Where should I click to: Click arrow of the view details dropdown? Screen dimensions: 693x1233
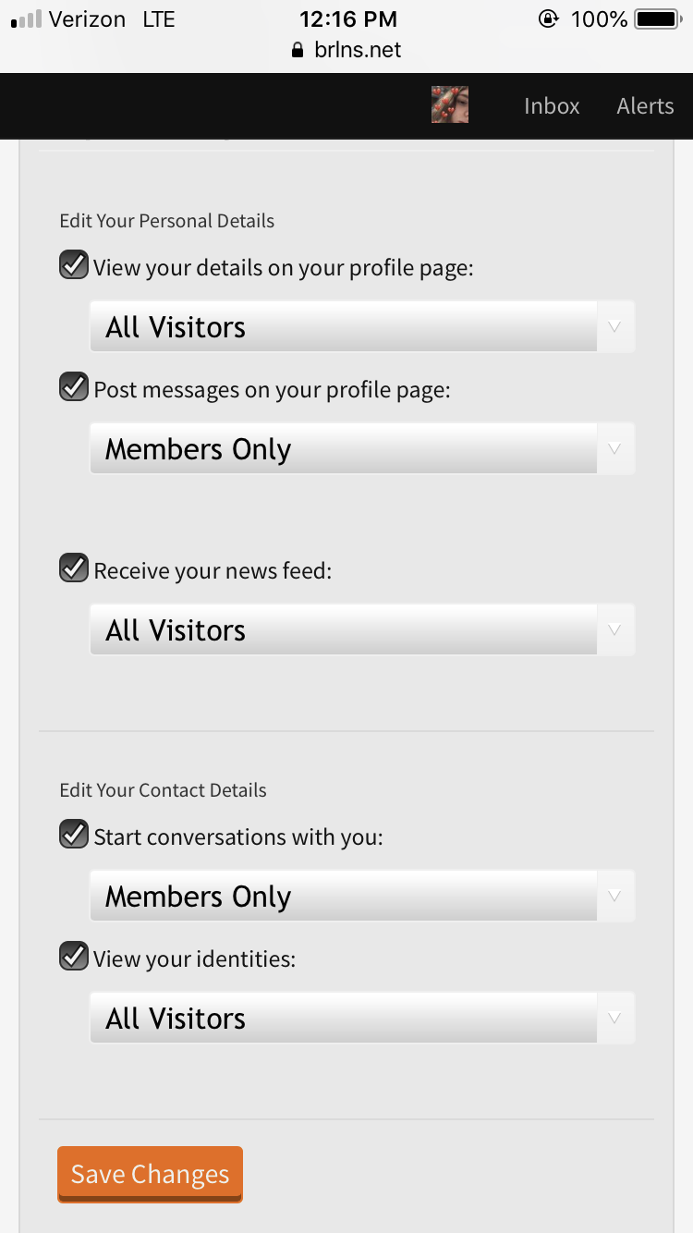click(x=615, y=326)
